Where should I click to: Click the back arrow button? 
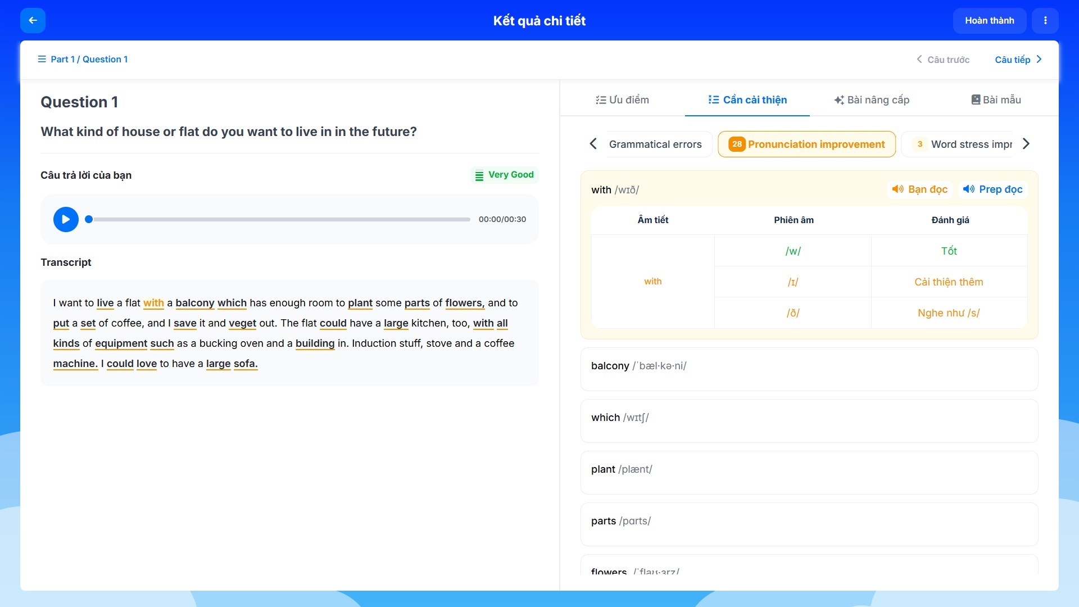tap(33, 21)
